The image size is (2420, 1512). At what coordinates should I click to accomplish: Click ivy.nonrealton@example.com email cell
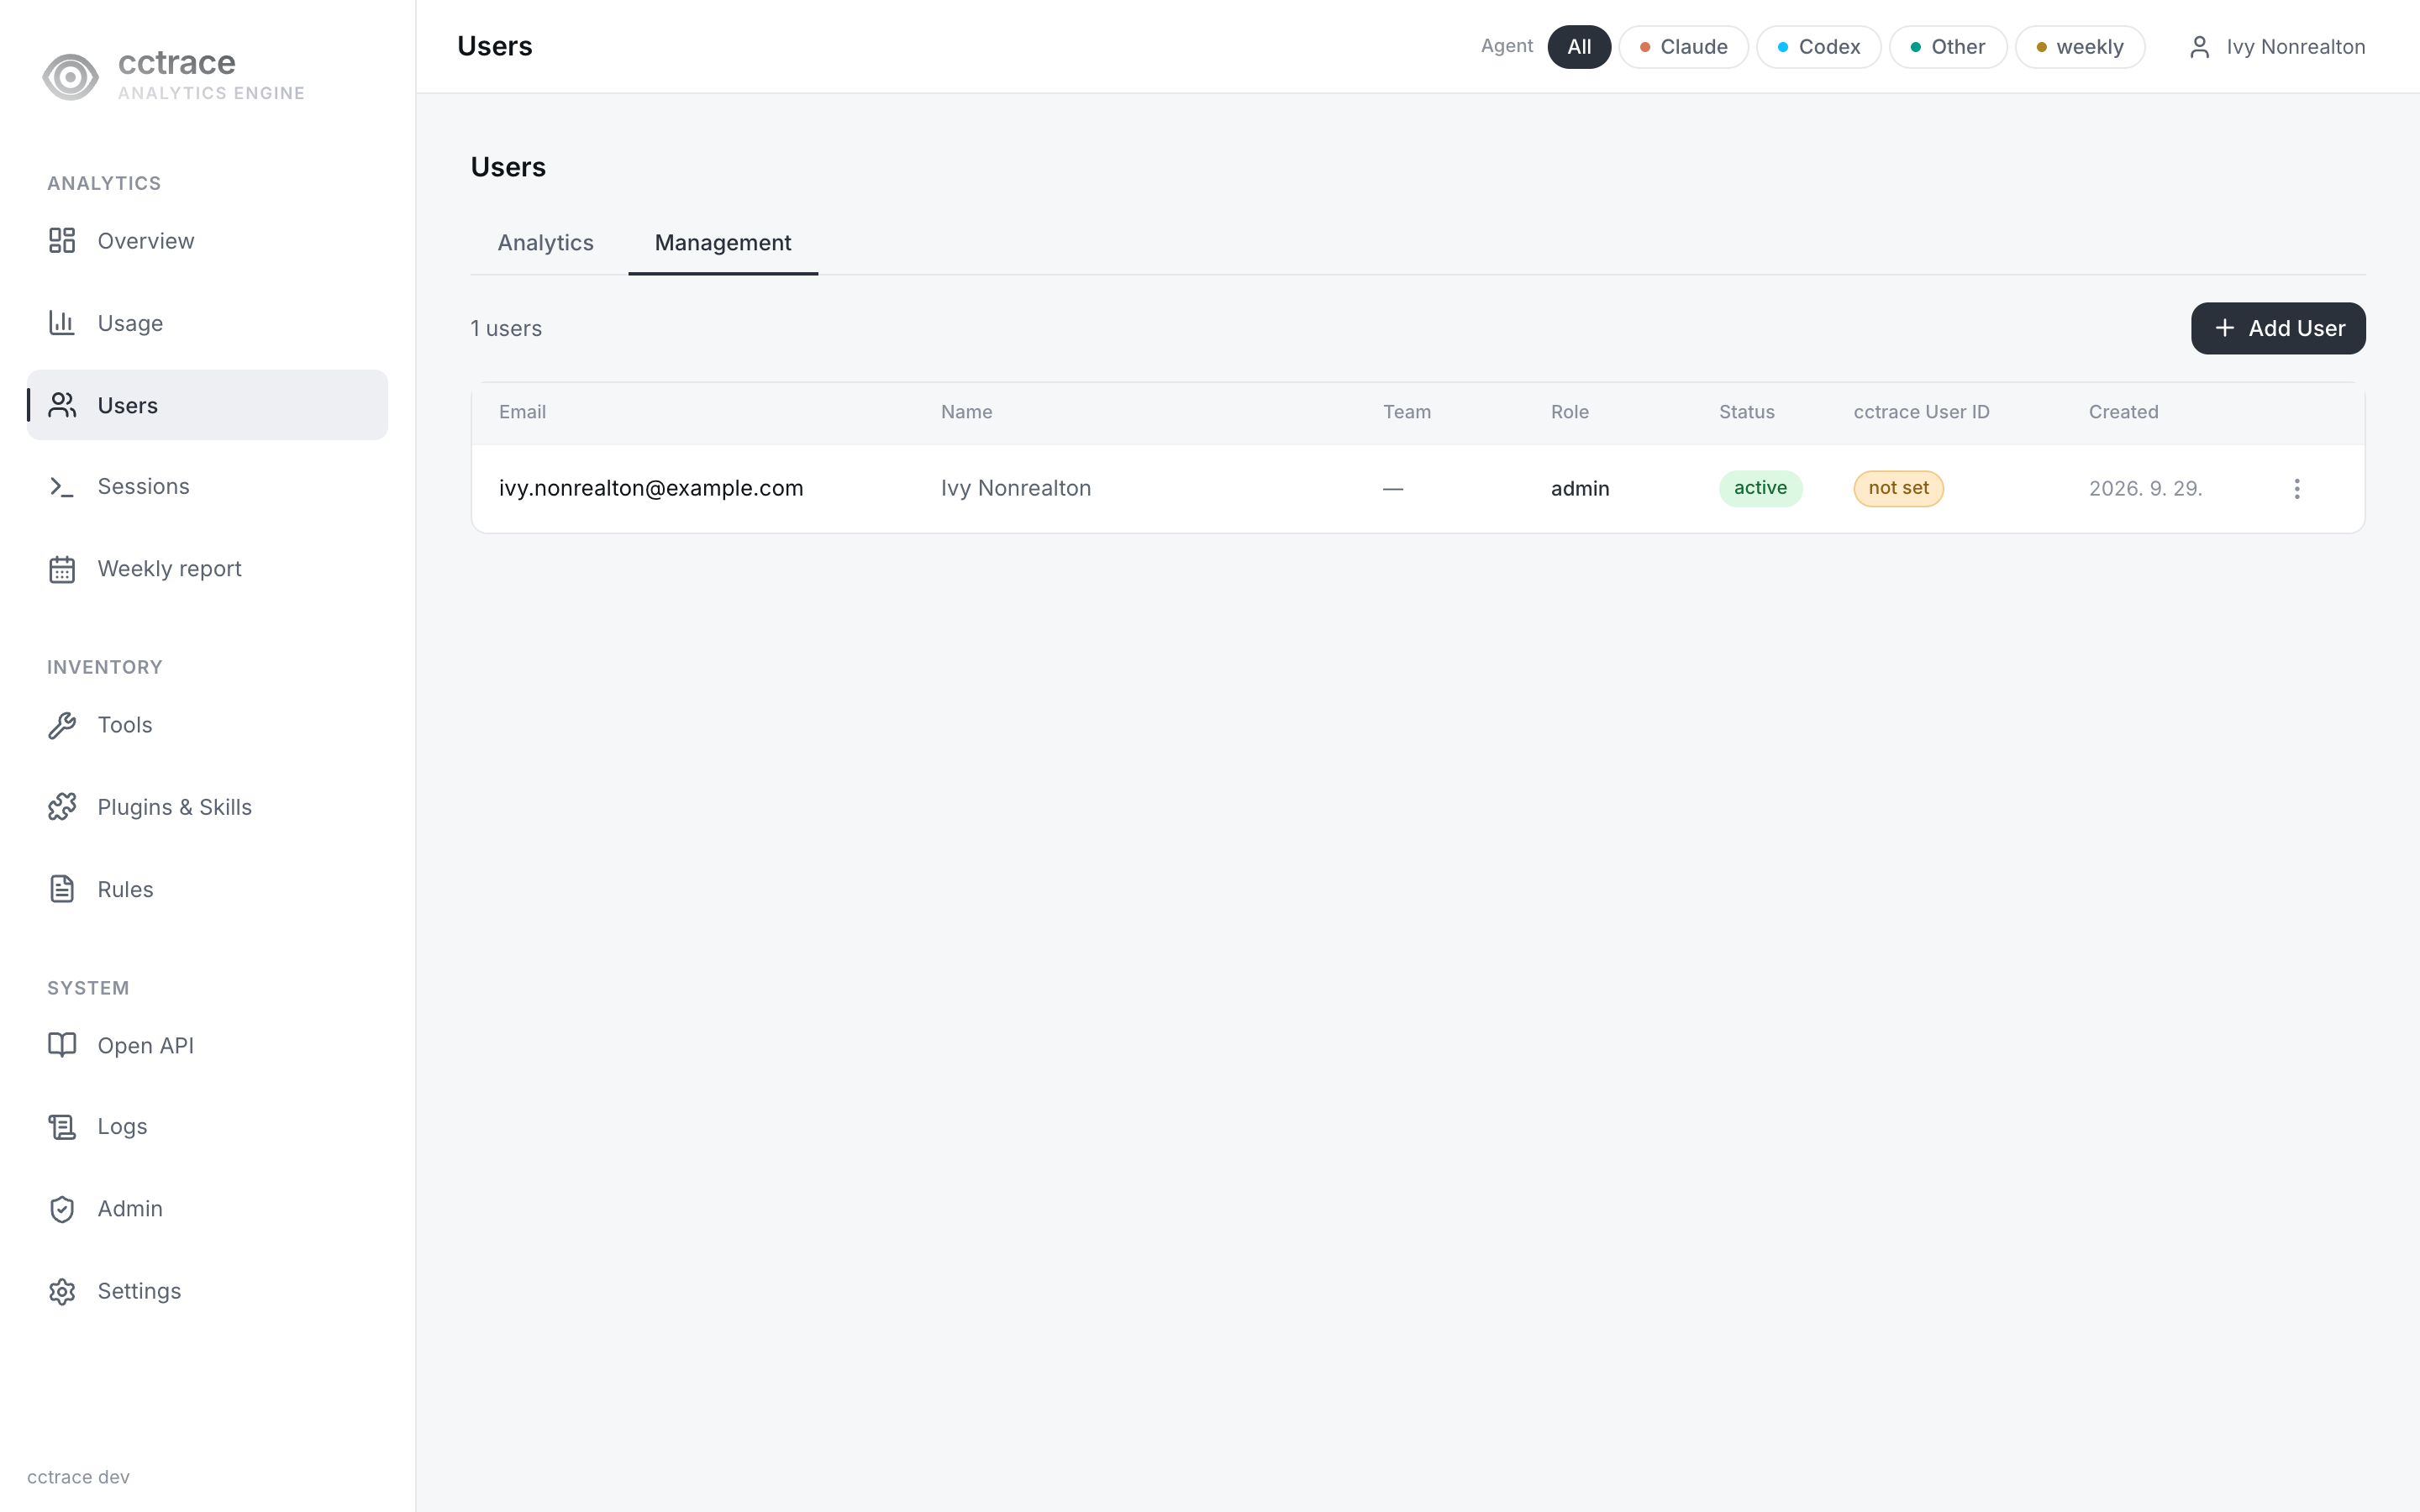[x=651, y=488]
